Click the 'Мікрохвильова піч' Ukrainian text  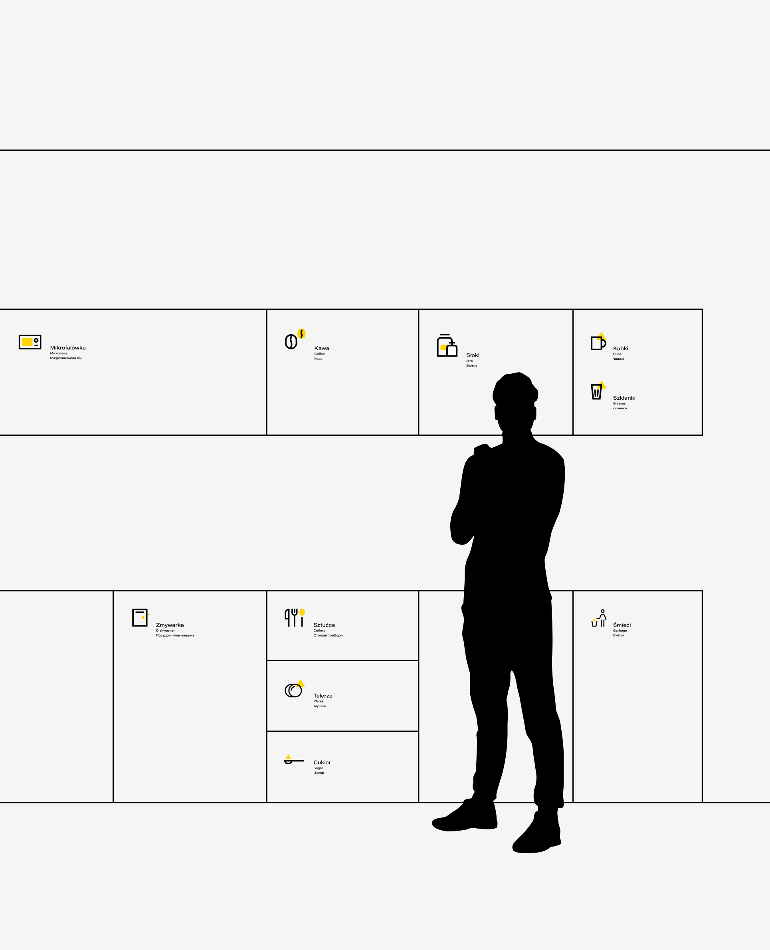pos(65,358)
